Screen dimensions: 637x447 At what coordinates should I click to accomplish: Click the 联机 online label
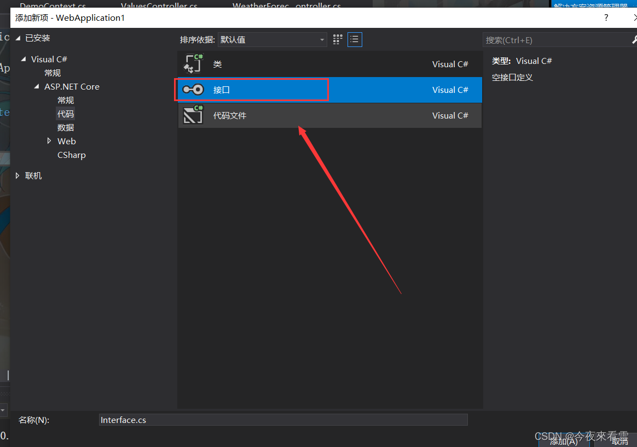33,175
